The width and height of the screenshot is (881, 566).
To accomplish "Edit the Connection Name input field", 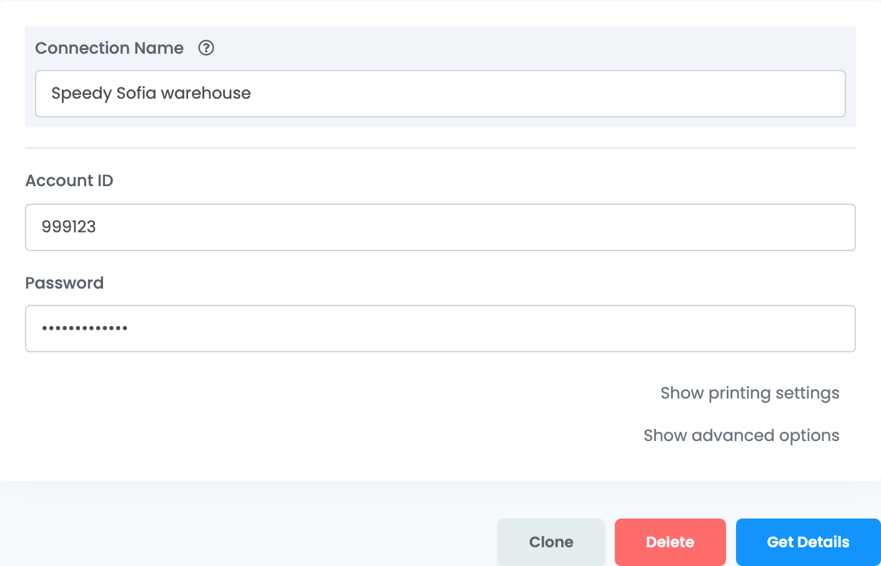I will [x=440, y=94].
